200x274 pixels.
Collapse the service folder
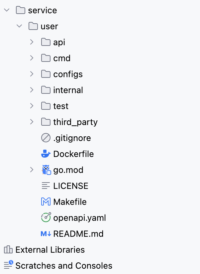[7, 10]
